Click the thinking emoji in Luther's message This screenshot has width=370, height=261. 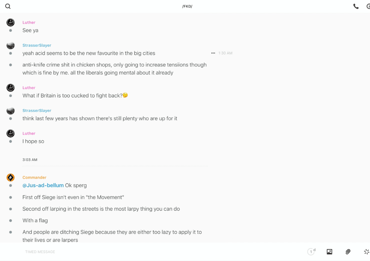click(x=125, y=95)
